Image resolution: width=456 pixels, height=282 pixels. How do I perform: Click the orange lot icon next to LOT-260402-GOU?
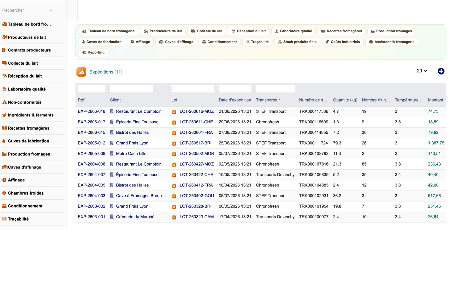coord(174,196)
